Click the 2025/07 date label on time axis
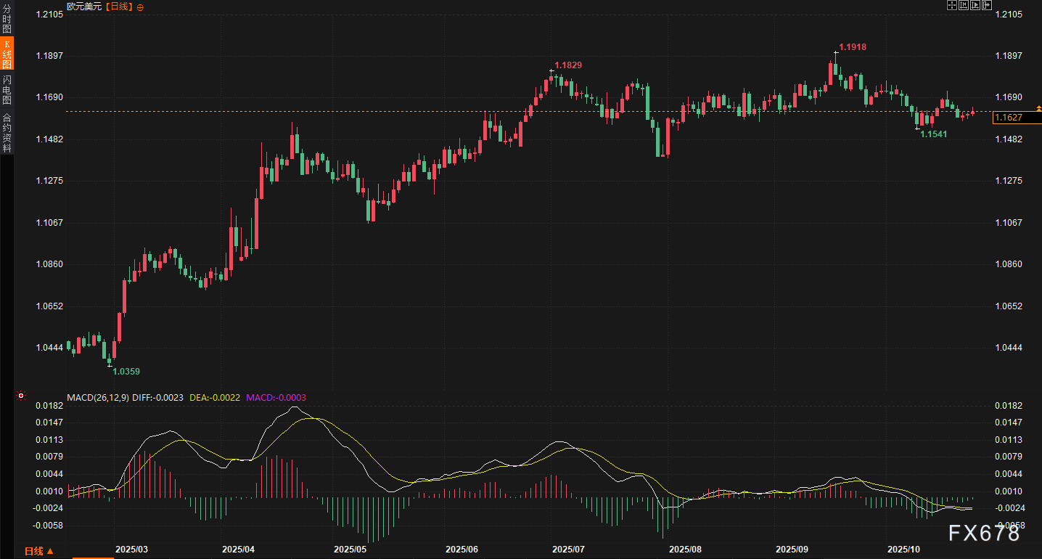This screenshot has height=559, width=1042. pyautogui.click(x=569, y=550)
